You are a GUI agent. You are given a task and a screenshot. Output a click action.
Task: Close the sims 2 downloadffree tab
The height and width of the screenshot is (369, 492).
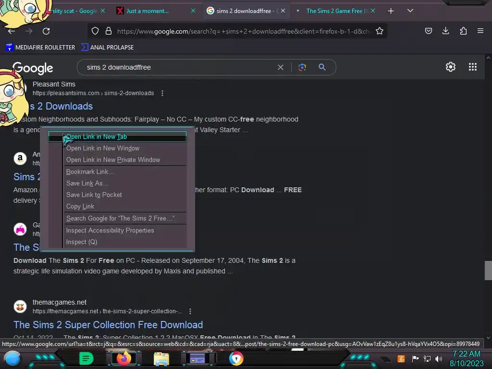[x=283, y=11]
